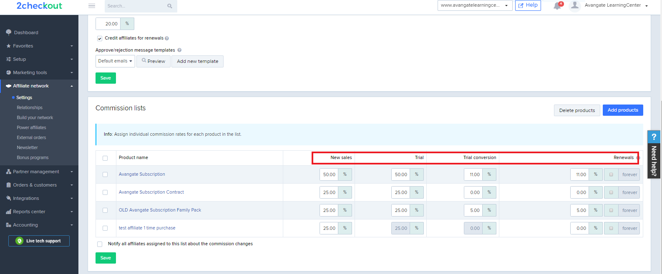Select test affiliate 1 time purchase checkbox
The height and width of the screenshot is (274, 662).
pos(105,228)
